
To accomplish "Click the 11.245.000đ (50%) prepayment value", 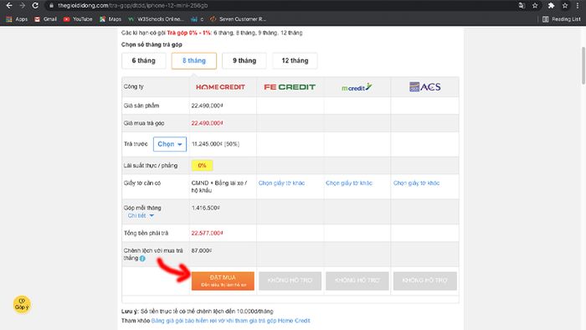I will click(215, 144).
